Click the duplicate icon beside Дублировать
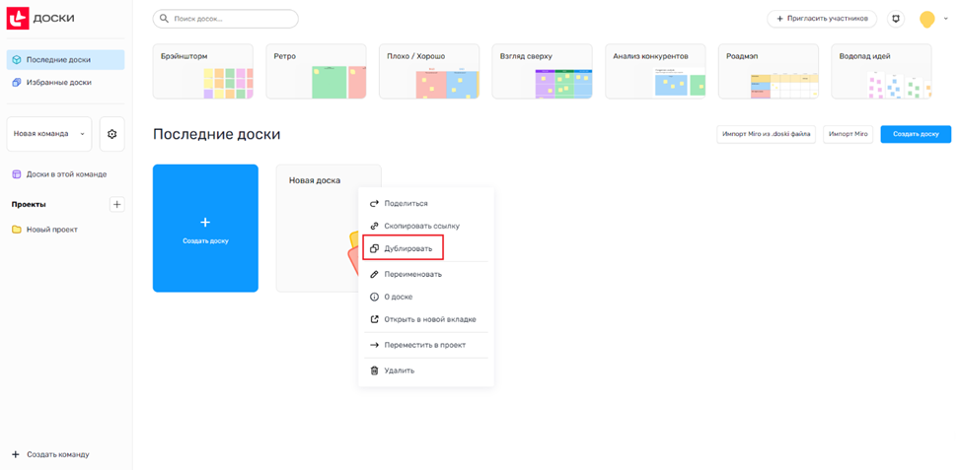 coord(375,248)
